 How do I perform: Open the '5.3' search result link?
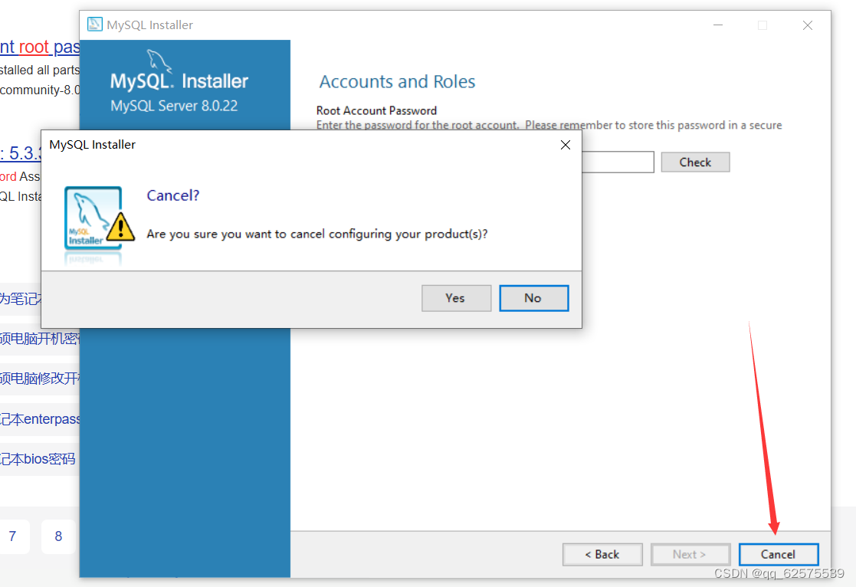21,153
